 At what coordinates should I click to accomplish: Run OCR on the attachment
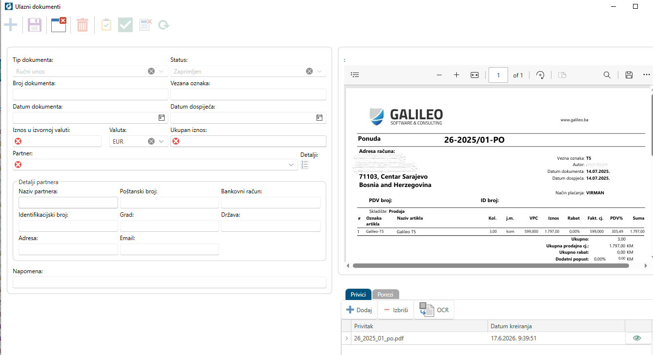[434, 310]
